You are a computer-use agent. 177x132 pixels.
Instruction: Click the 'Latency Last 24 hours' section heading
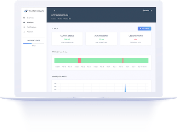[x=59, y=76]
